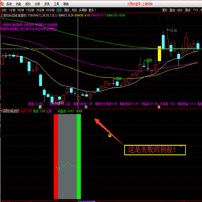The width and height of the screenshot is (202, 202).
Task: Click the green sell-signal bar
Action: [x=79, y=156]
